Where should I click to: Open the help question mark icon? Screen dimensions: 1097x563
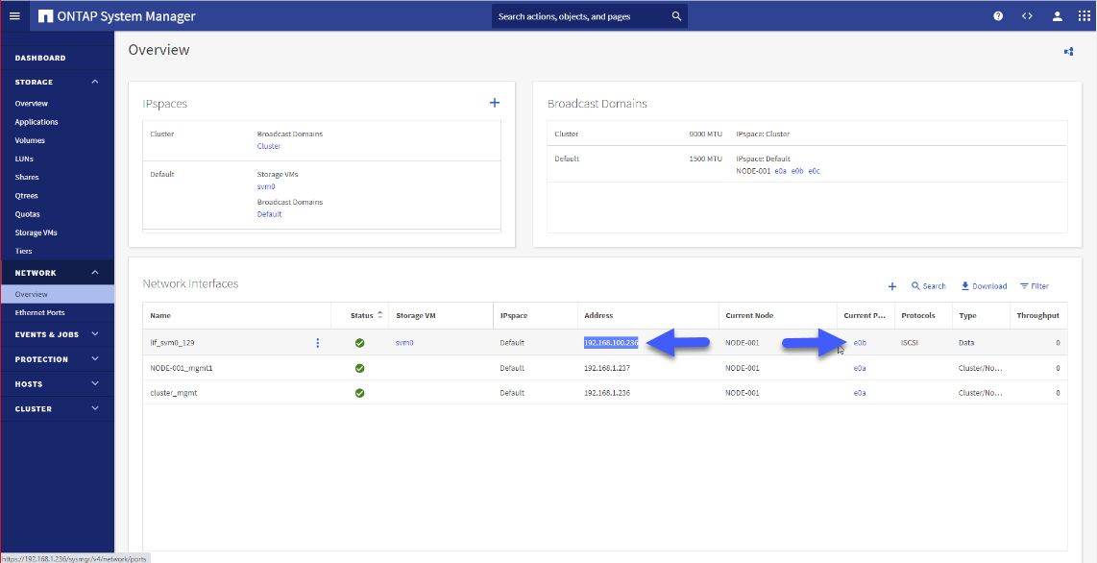pos(998,16)
